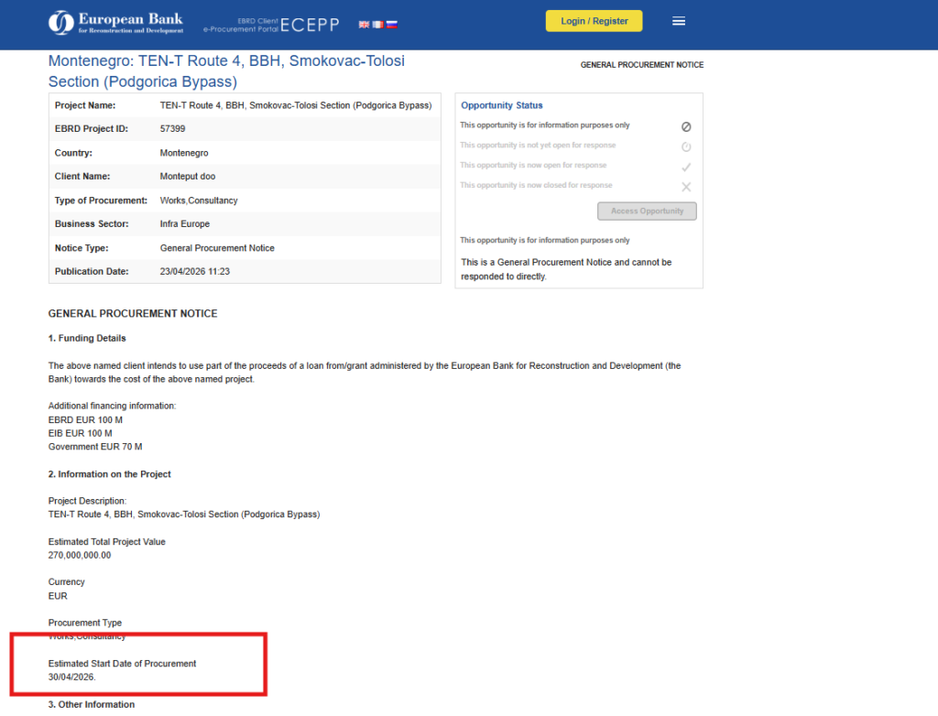Click the open-for-response checkmark icon
Viewport: 938px width, 716px height.
click(686, 167)
